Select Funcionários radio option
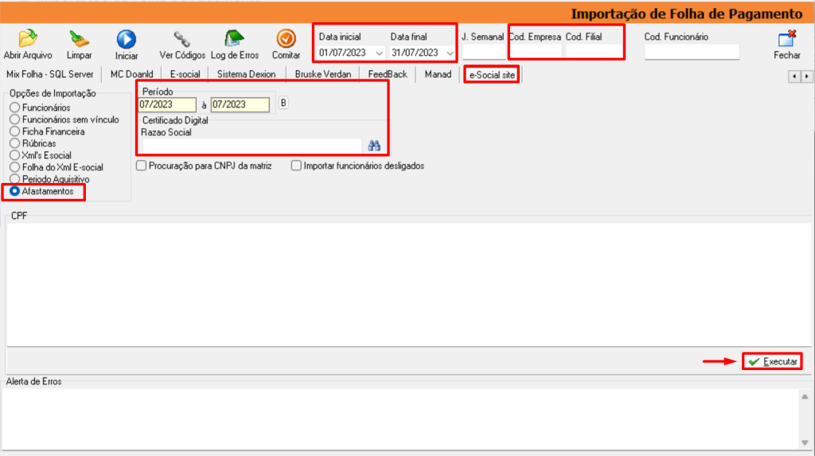Screen dimensions: 815x456 (14, 107)
